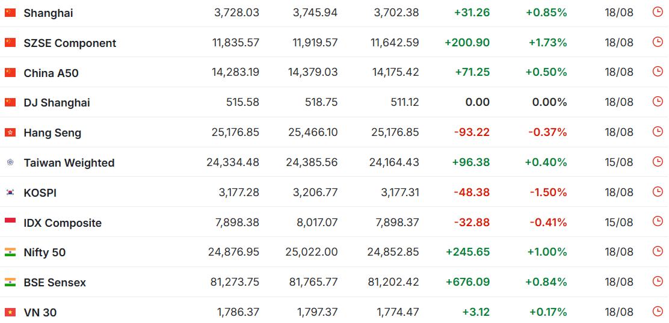Click the clock icon in Nifty 50 row
Screen dimensions: 669x323
coord(658,252)
